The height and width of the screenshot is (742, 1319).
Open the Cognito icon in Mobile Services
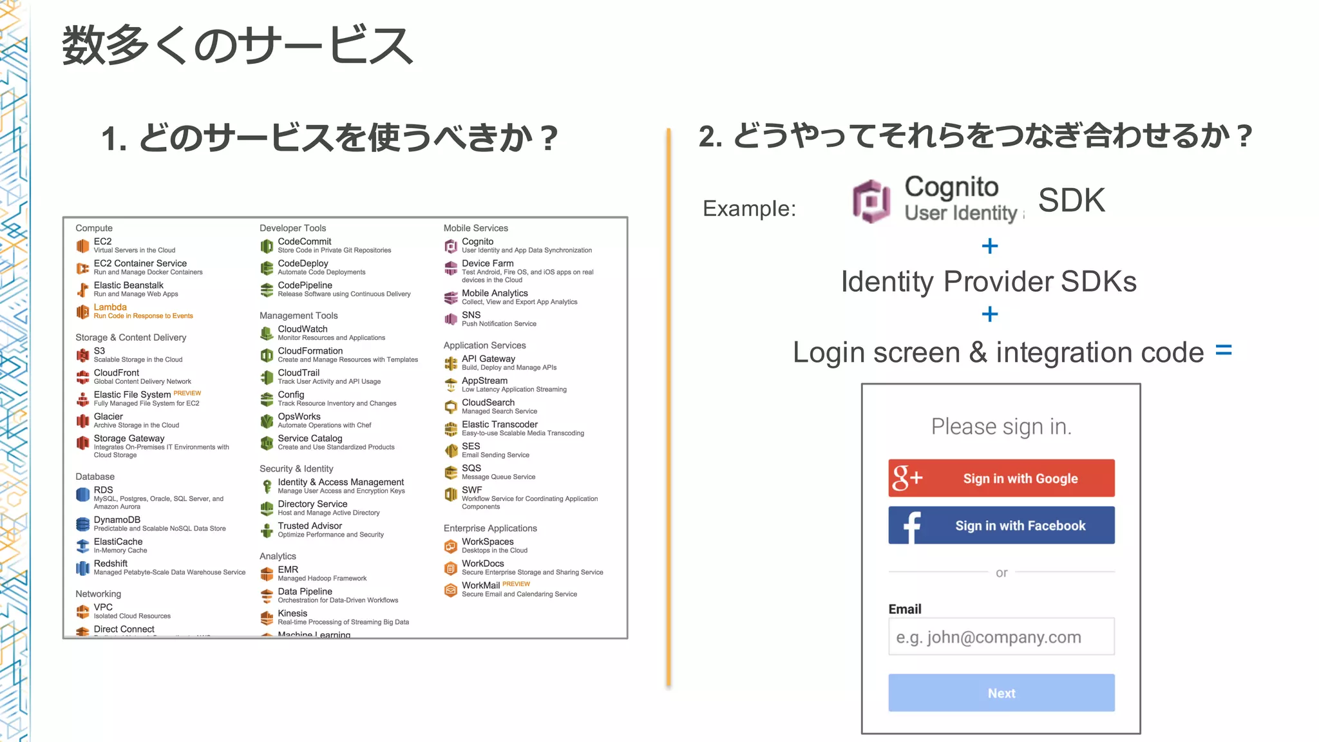(x=451, y=246)
